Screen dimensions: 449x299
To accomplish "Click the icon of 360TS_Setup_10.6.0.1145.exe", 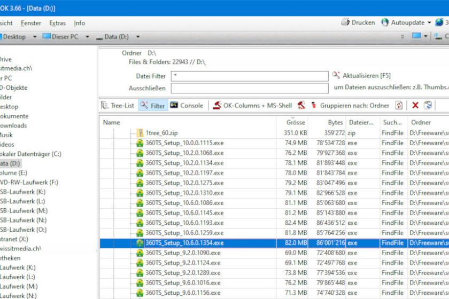I will coord(140,213).
